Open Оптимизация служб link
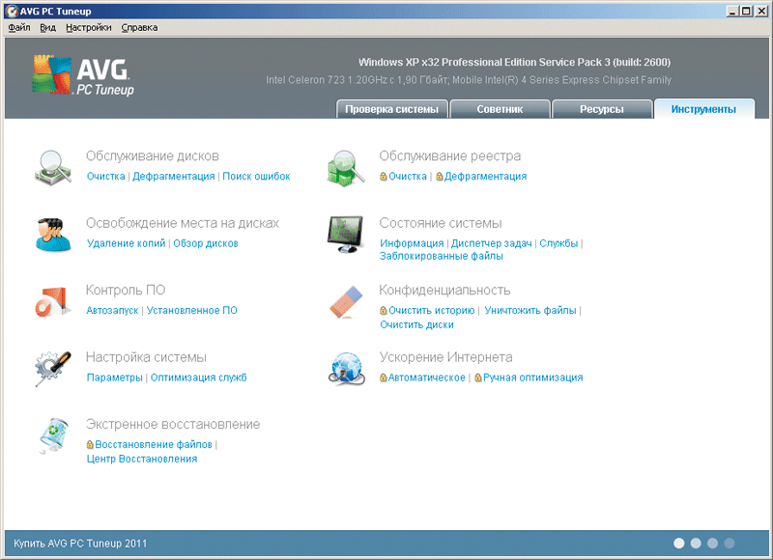773x560 pixels. pos(199,378)
